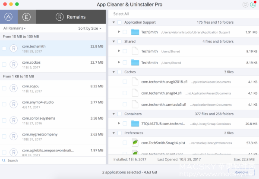Screen dimensions: 259x179
Task: Click the From 1 KB to 10 MB group header
Action: point(53,77)
